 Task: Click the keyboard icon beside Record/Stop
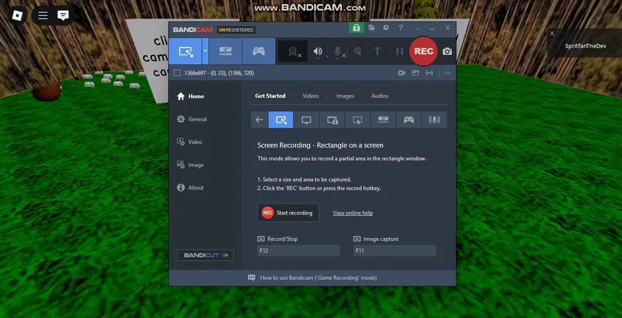click(x=261, y=239)
